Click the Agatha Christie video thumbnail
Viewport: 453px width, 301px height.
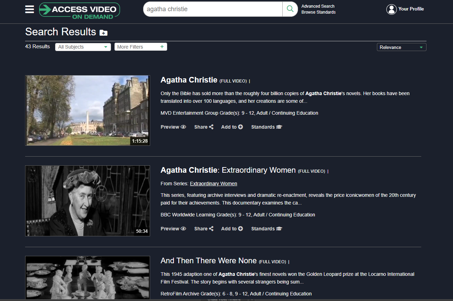[x=87, y=110]
